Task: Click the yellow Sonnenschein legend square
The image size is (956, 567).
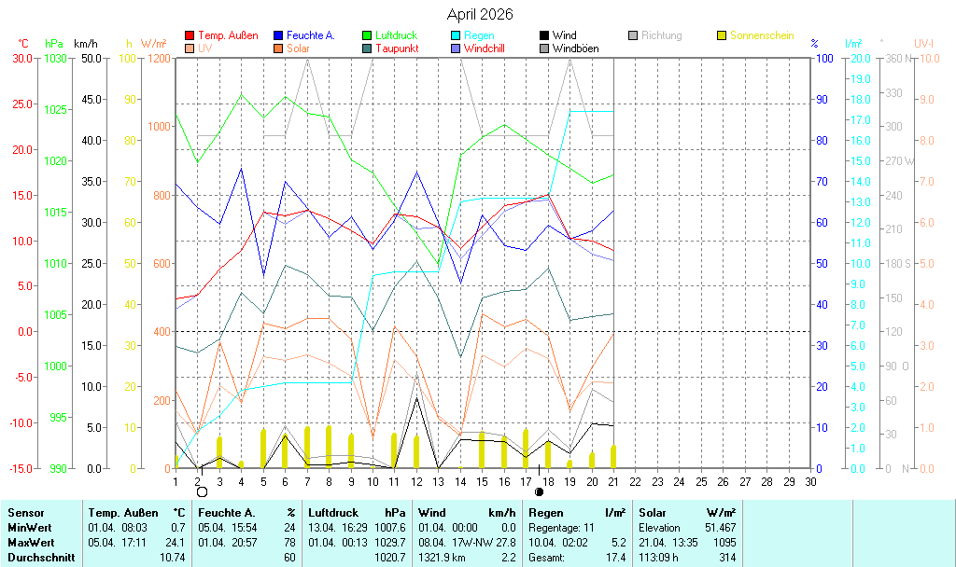Action: 723,36
